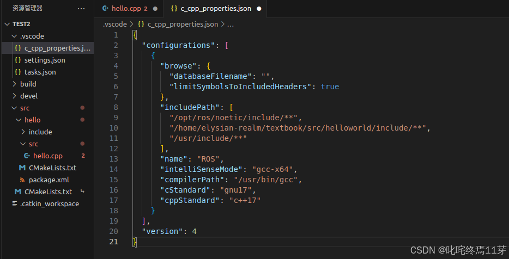Click the closing brace on line 21
This screenshot has width=509, height=259.
pos(135,242)
